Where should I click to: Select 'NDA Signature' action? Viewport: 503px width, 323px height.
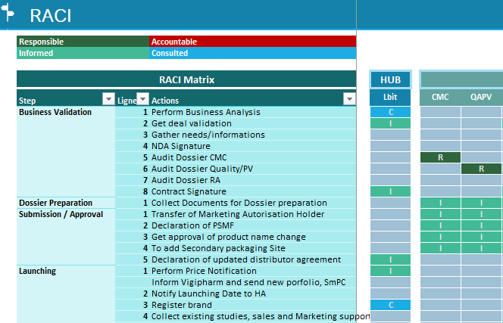click(x=253, y=146)
